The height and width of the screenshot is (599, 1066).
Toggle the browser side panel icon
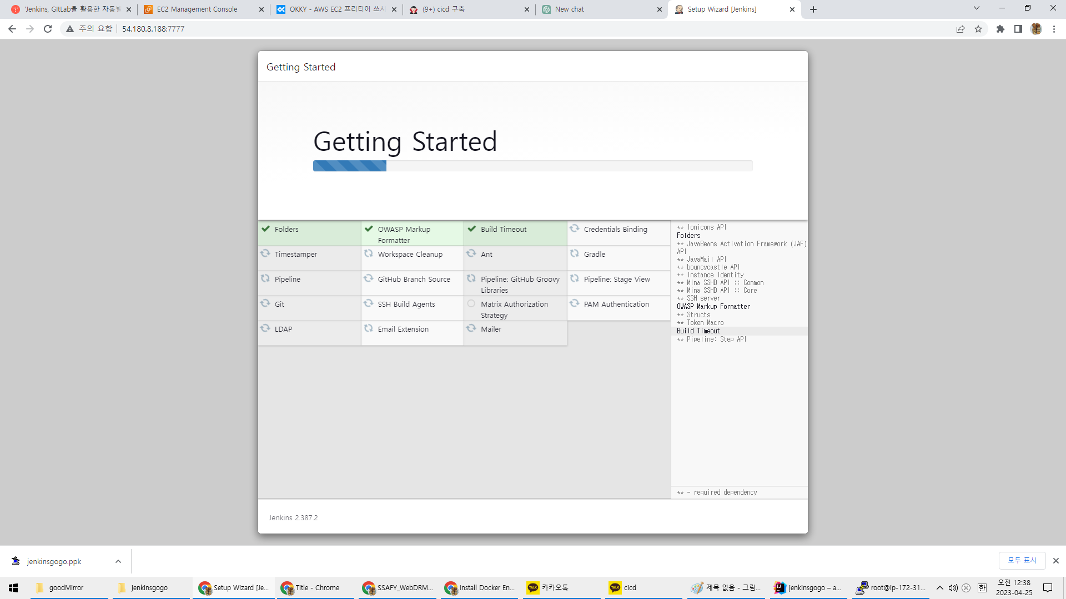(x=1018, y=29)
